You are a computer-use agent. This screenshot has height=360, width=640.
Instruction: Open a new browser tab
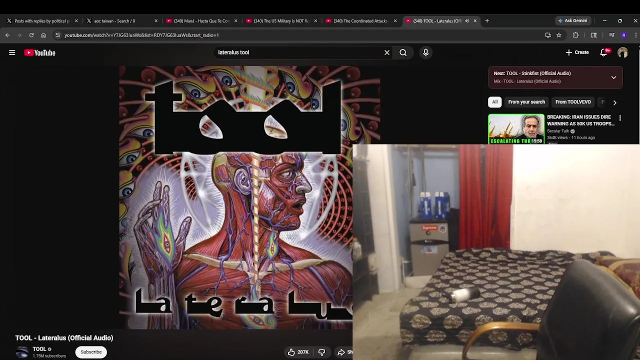pos(487,21)
